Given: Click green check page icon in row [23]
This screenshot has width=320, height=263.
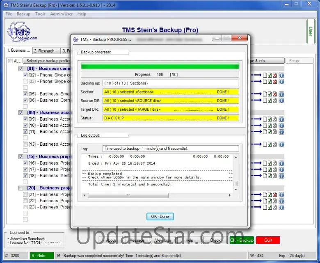Looking at the screenshot, I should pyautogui.click(x=270, y=207).
